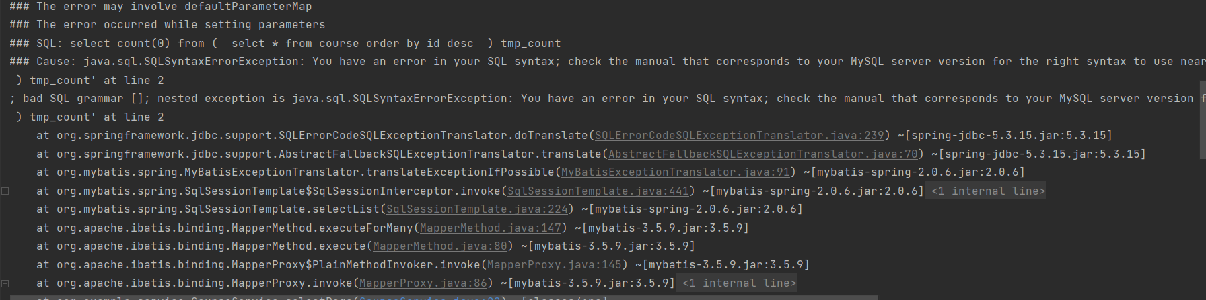1206x300 pixels.
Task: Click '[mybatis-spring-2.0.6.jar:2.0.6]' on selectList line
Action: [x=696, y=209]
